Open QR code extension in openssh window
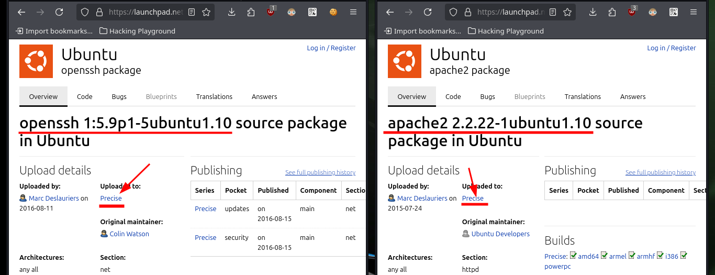 coord(312,12)
